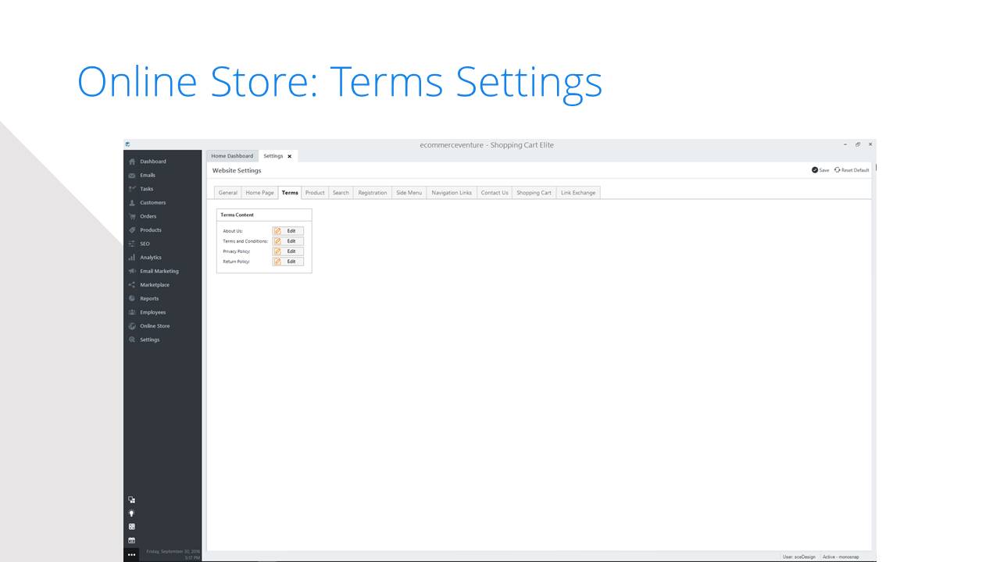This screenshot has height=562, width=1000.
Task: Select the Terms tab
Action: click(290, 193)
